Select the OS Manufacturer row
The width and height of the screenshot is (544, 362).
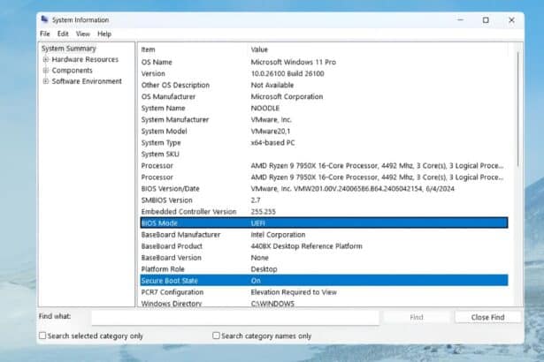pyautogui.click(x=324, y=96)
